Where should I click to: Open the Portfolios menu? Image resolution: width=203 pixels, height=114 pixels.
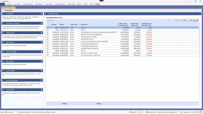tap(9, 4)
